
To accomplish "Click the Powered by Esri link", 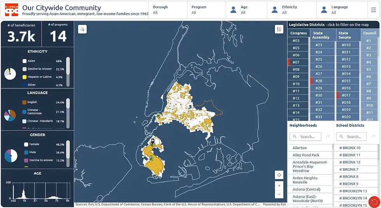I will tap(274, 205).
